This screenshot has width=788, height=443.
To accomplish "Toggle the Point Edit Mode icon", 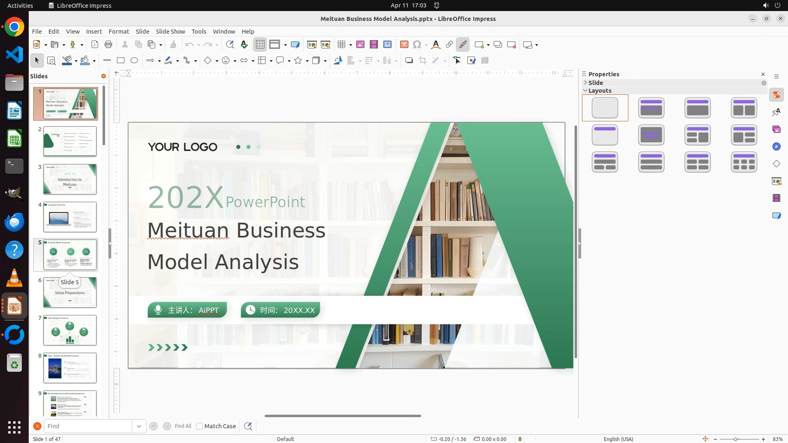I will 457,61.
